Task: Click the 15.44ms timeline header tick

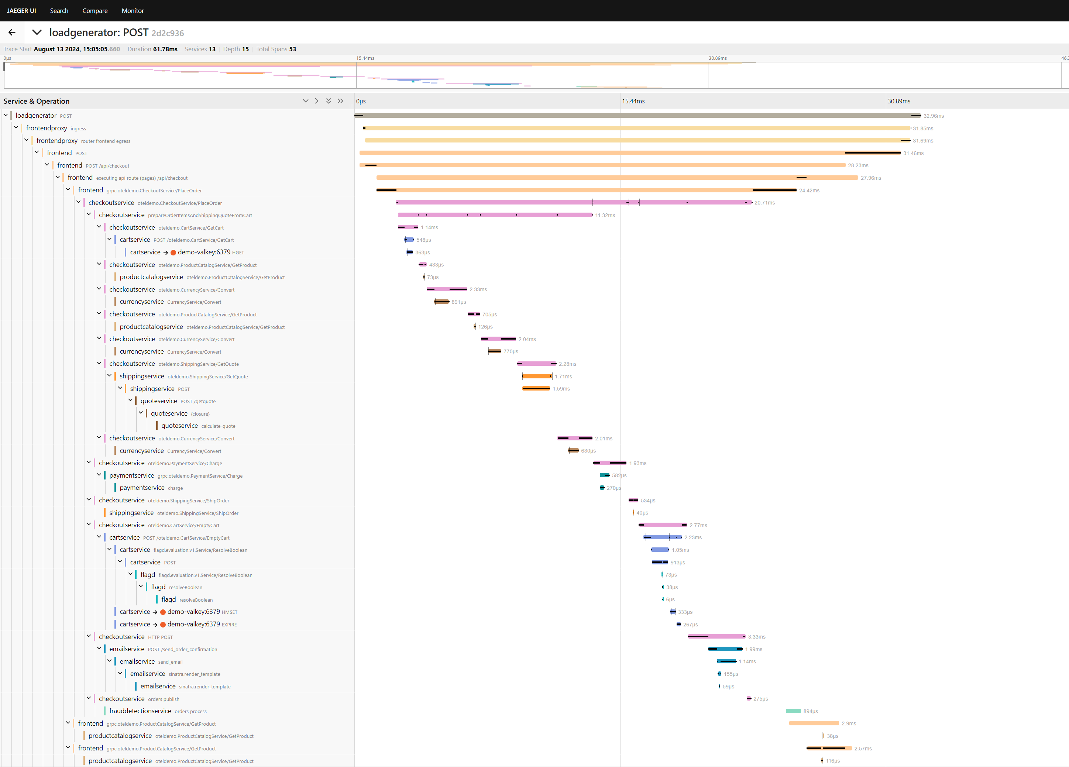Action: tap(633, 102)
